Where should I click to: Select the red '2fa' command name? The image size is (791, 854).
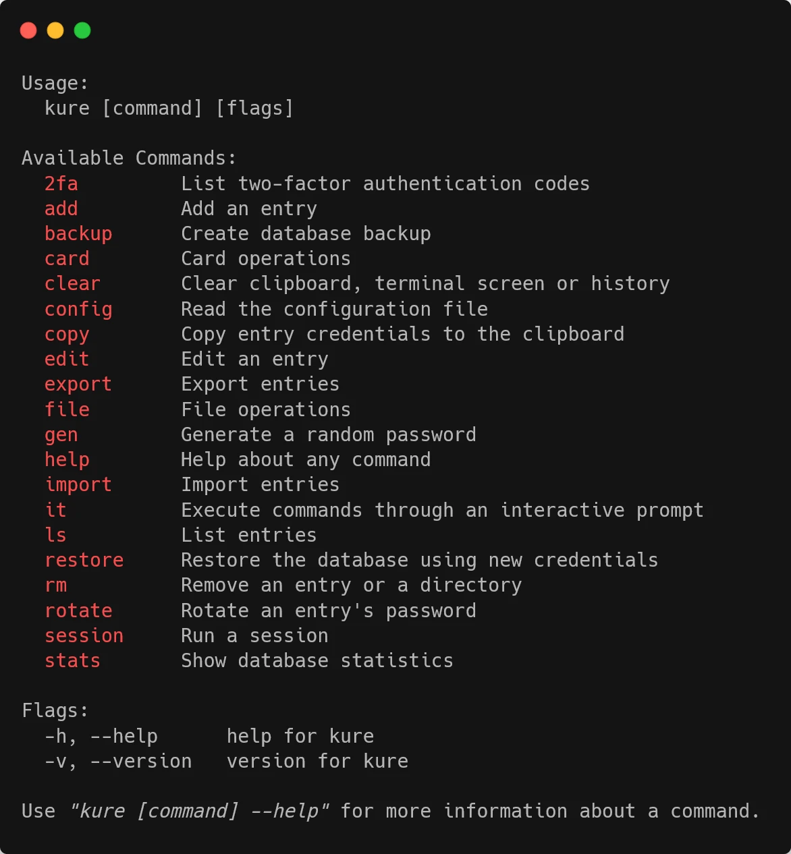tap(61, 183)
